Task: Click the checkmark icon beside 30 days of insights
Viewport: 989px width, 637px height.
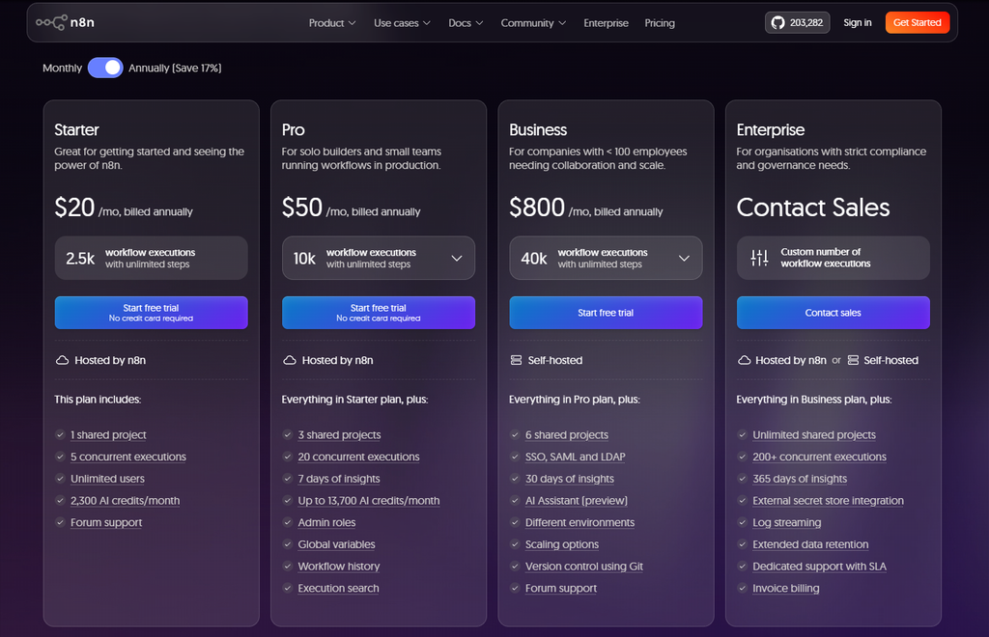Action: pos(515,479)
